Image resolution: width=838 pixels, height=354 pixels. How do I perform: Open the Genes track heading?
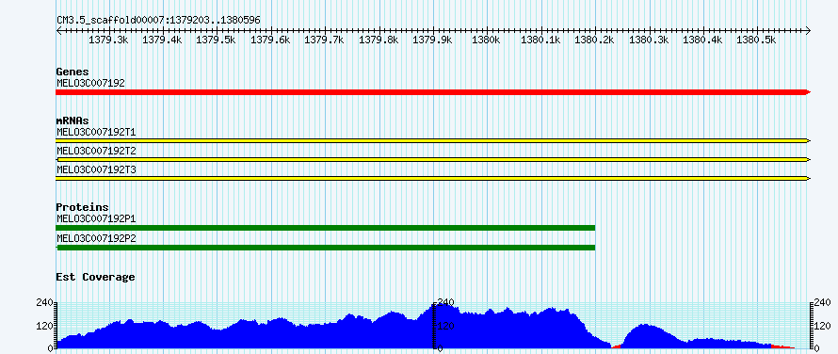pyautogui.click(x=73, y=72)
